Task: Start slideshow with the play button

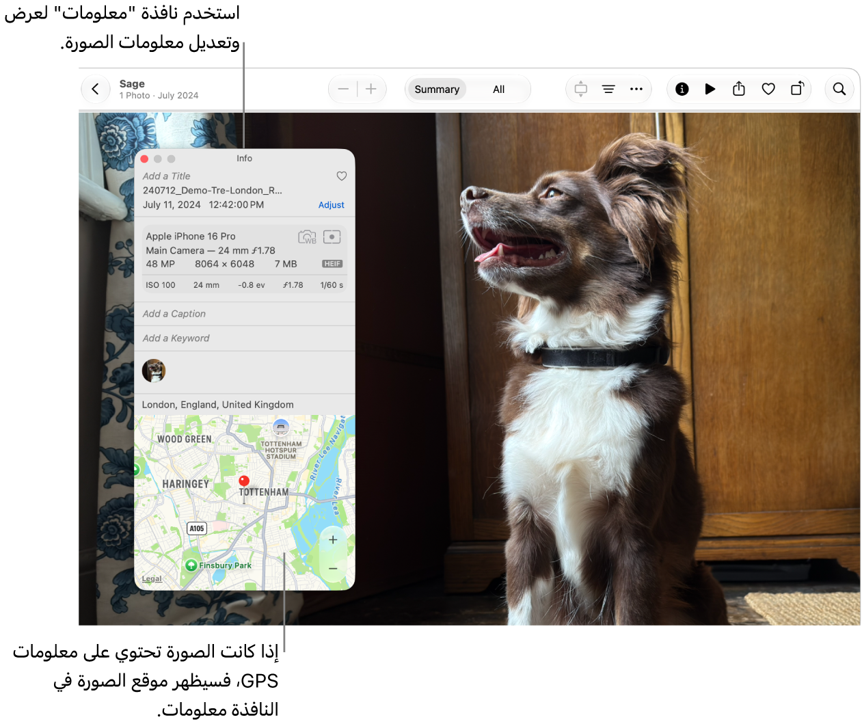Action: tap(710, 89)
